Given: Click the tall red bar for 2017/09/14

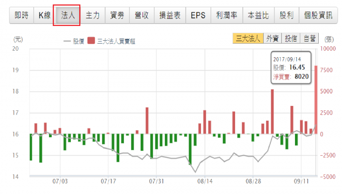Looking at the screenshot, I should click(x=315, y=100).
